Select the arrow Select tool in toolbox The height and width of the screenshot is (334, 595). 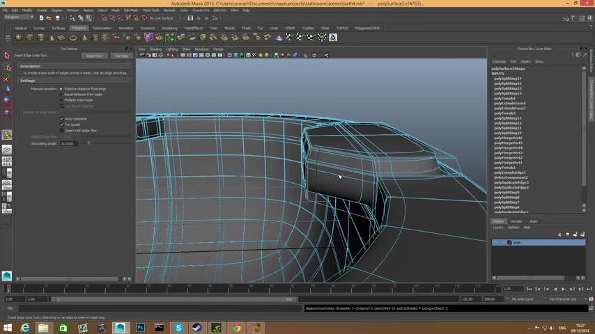tap(7, 56)
